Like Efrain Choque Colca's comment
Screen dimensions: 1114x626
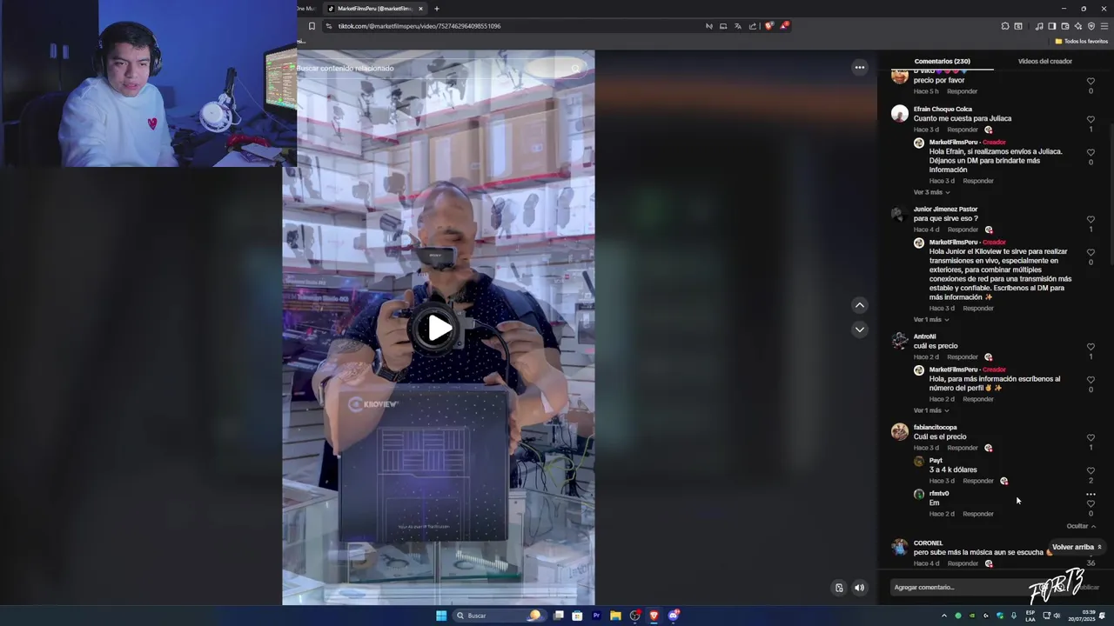(x=1091, y=119)
